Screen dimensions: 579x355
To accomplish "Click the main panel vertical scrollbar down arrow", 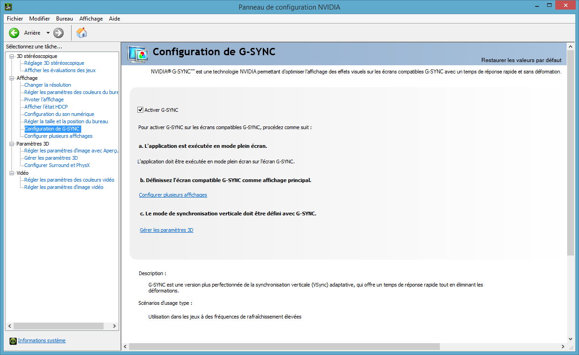I will pyautogui.click(x=570, y=339).
